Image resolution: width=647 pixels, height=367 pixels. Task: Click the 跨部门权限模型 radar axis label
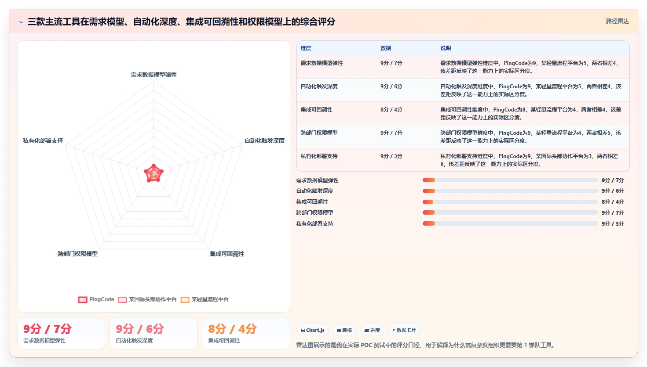click(77, 254)
